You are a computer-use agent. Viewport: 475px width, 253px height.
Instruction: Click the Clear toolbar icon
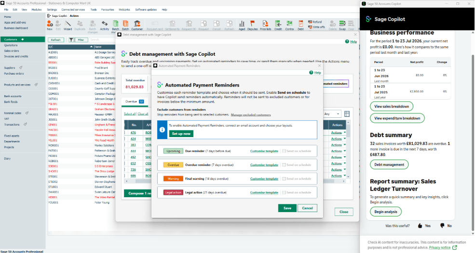coord(351,25)
